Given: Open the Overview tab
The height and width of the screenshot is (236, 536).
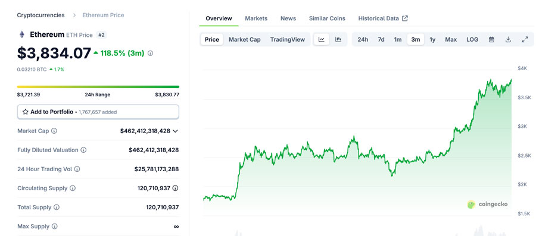Looking at the screenshot, I should (219, 18).
